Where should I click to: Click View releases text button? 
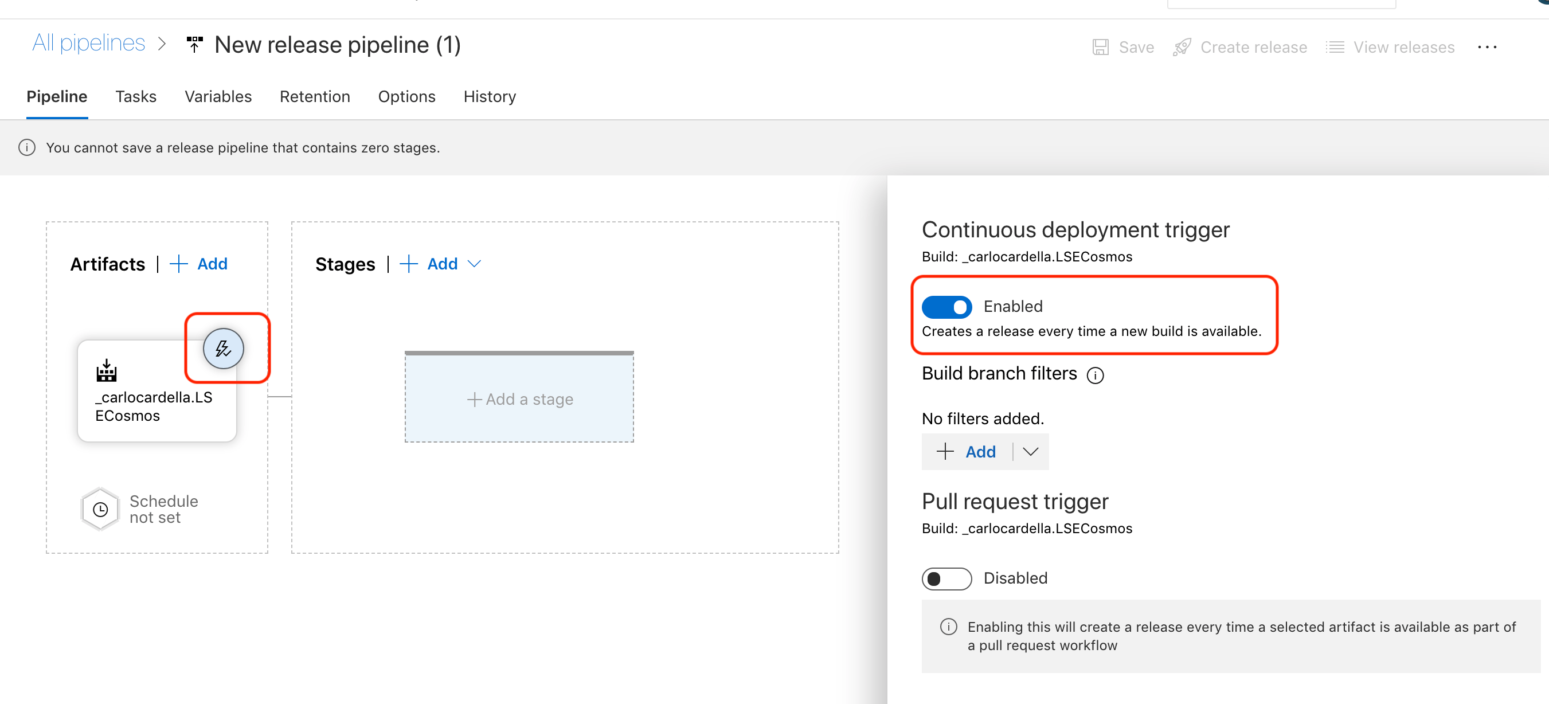(1404, 47)
